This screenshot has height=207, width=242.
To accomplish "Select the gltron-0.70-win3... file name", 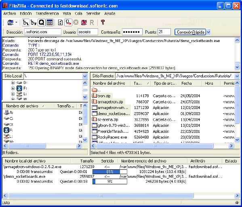I will [x=114, y=125].
